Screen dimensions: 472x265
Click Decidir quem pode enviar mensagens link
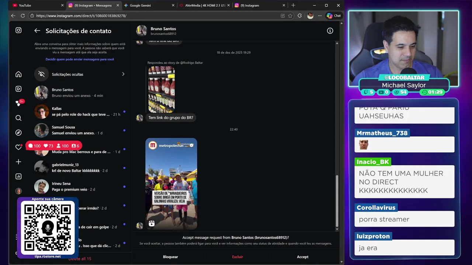pyautogui.click(x=80, y=59)
